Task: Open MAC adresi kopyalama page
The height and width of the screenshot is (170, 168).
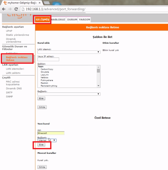Action: [13, 83]
